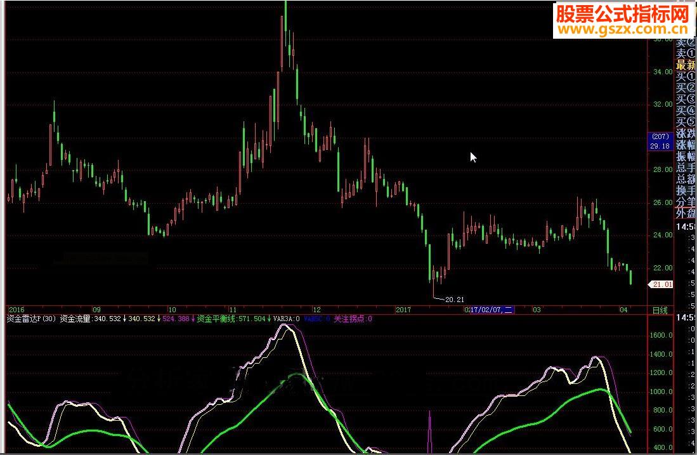The image size is (697, 455).
Task: Click the green 资金平衡线:571.504 label
Action: (x=231, y=319)
